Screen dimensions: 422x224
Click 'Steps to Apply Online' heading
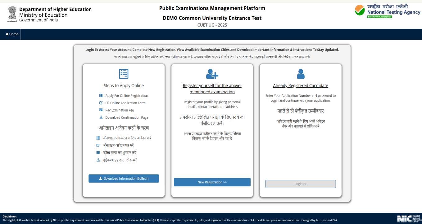(x=124, y=86)
